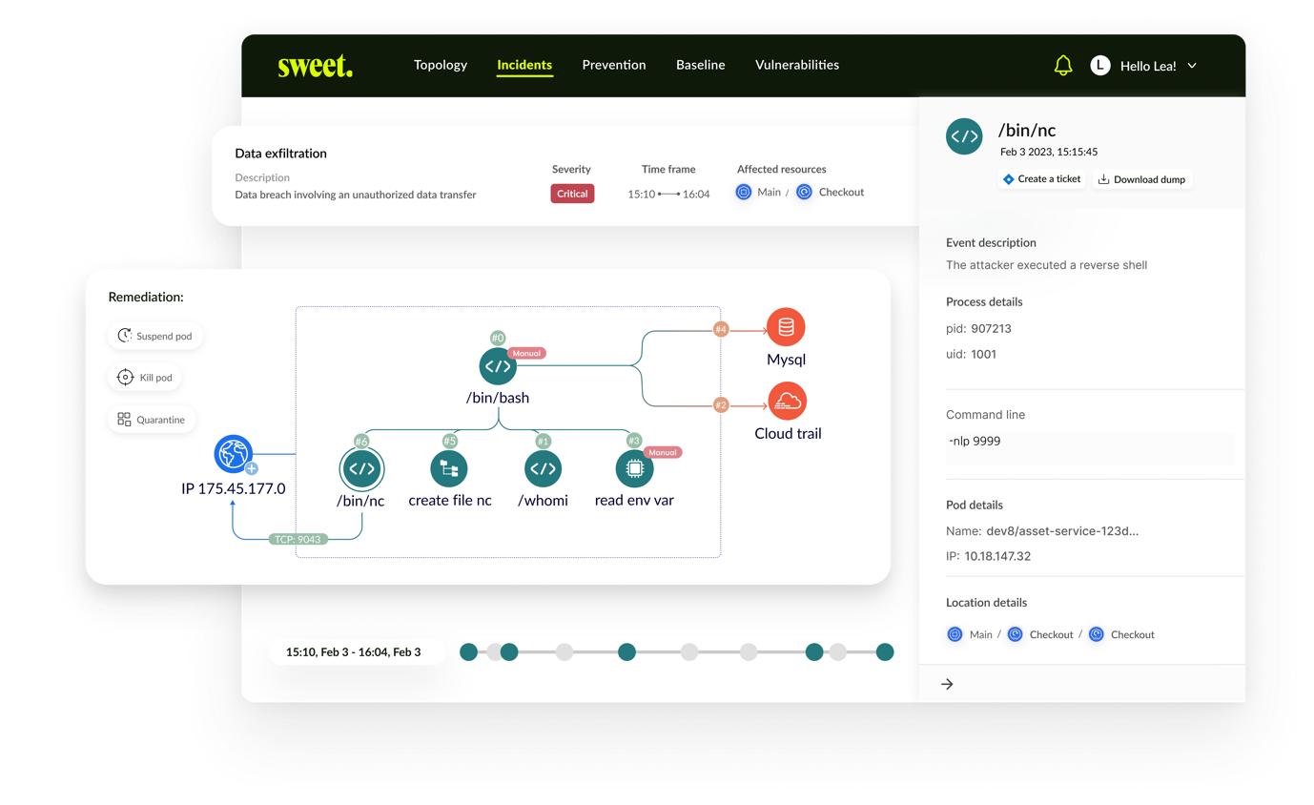1314x805 pixels.
Task: Click the /bin/nc code icon in details header
Action: [x=965, y=136]
